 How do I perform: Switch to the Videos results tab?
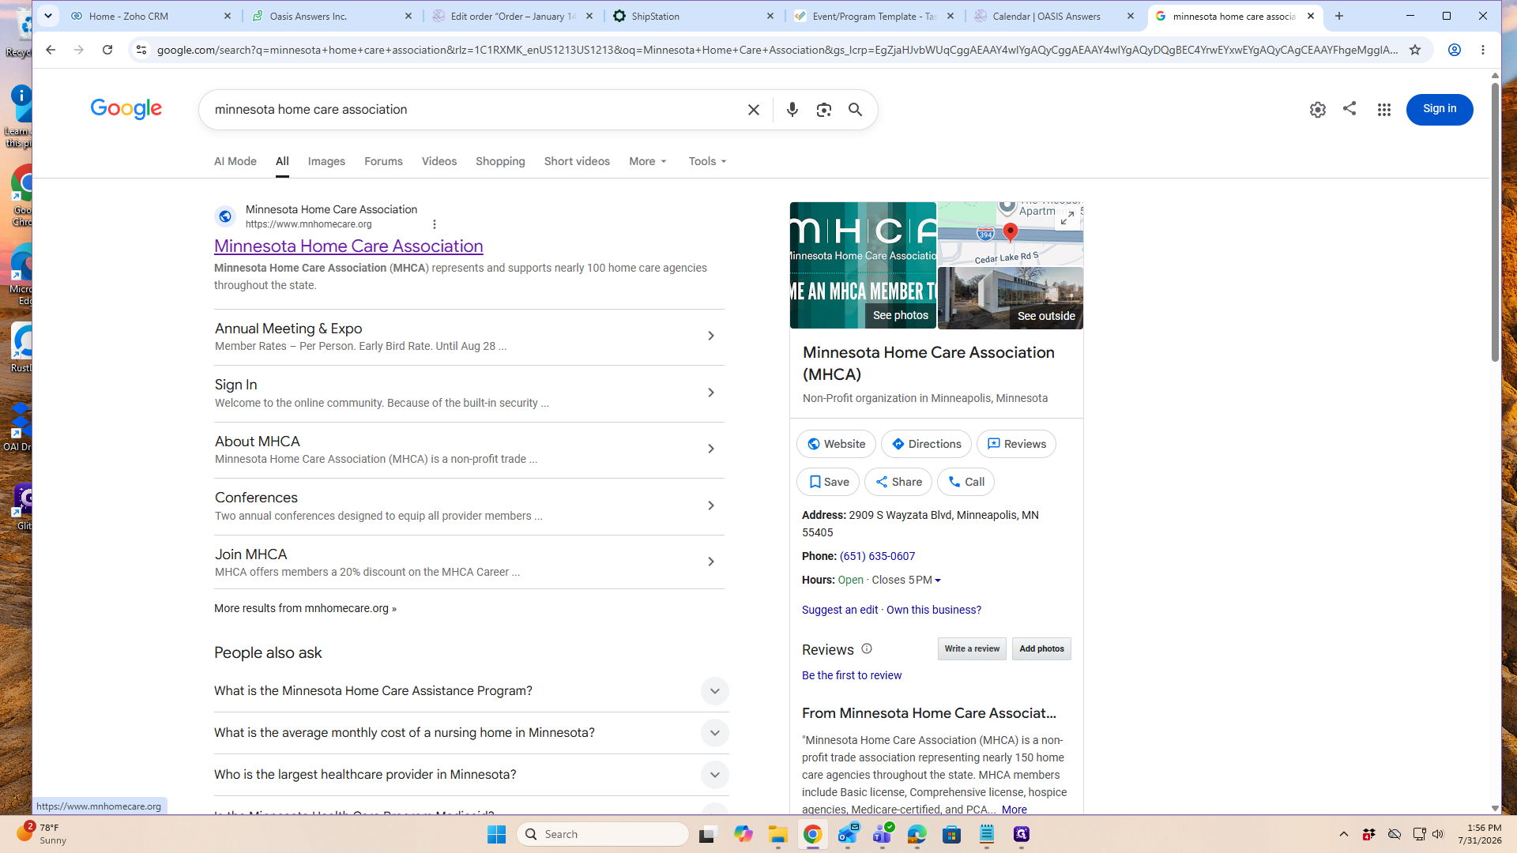pos(439,161)
